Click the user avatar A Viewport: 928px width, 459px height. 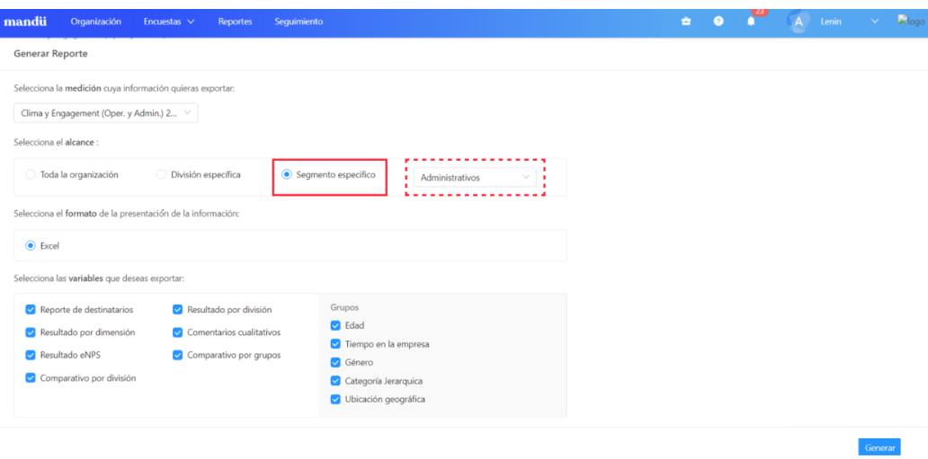point(799,22)
